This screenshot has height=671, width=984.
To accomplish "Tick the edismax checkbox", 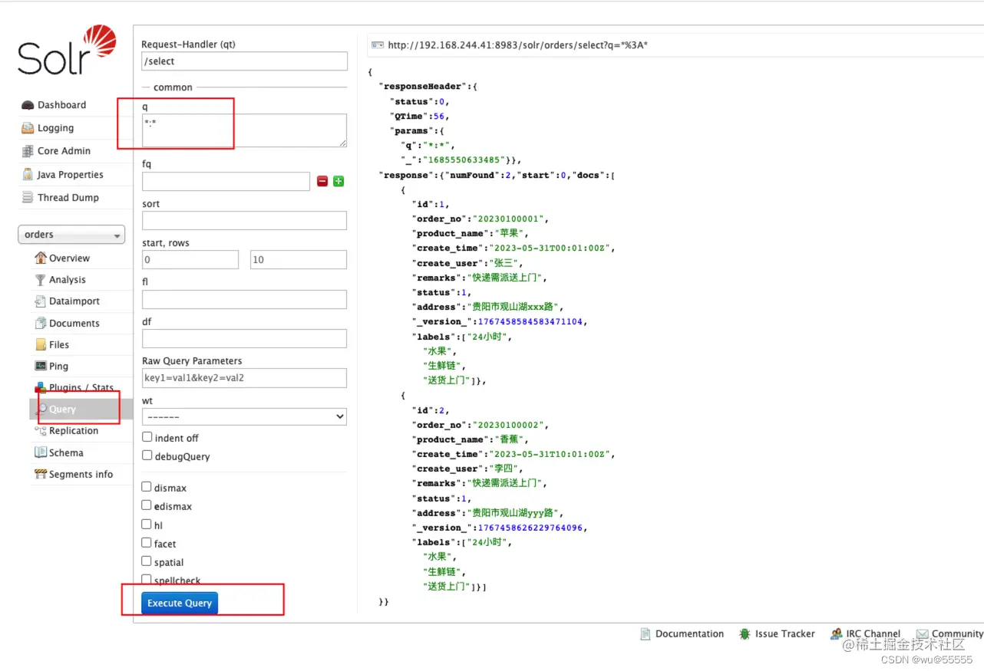I will coord(147,505).
